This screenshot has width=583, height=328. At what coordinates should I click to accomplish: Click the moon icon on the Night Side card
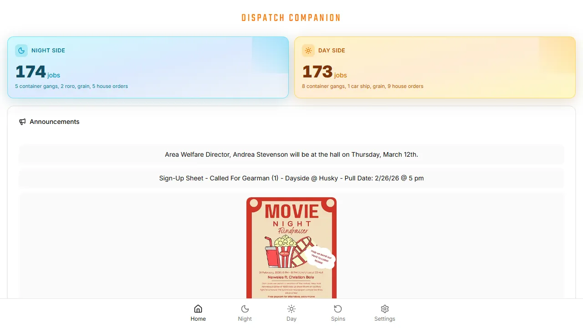21,51
